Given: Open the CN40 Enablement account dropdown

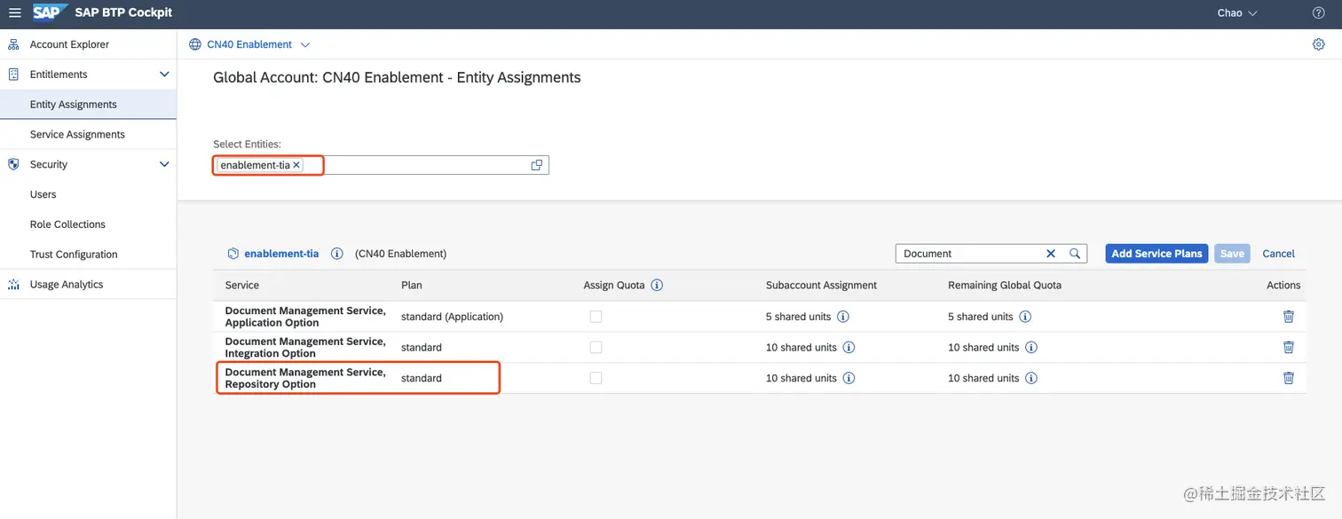Looking at the screenshot, I should click(305, 44).
